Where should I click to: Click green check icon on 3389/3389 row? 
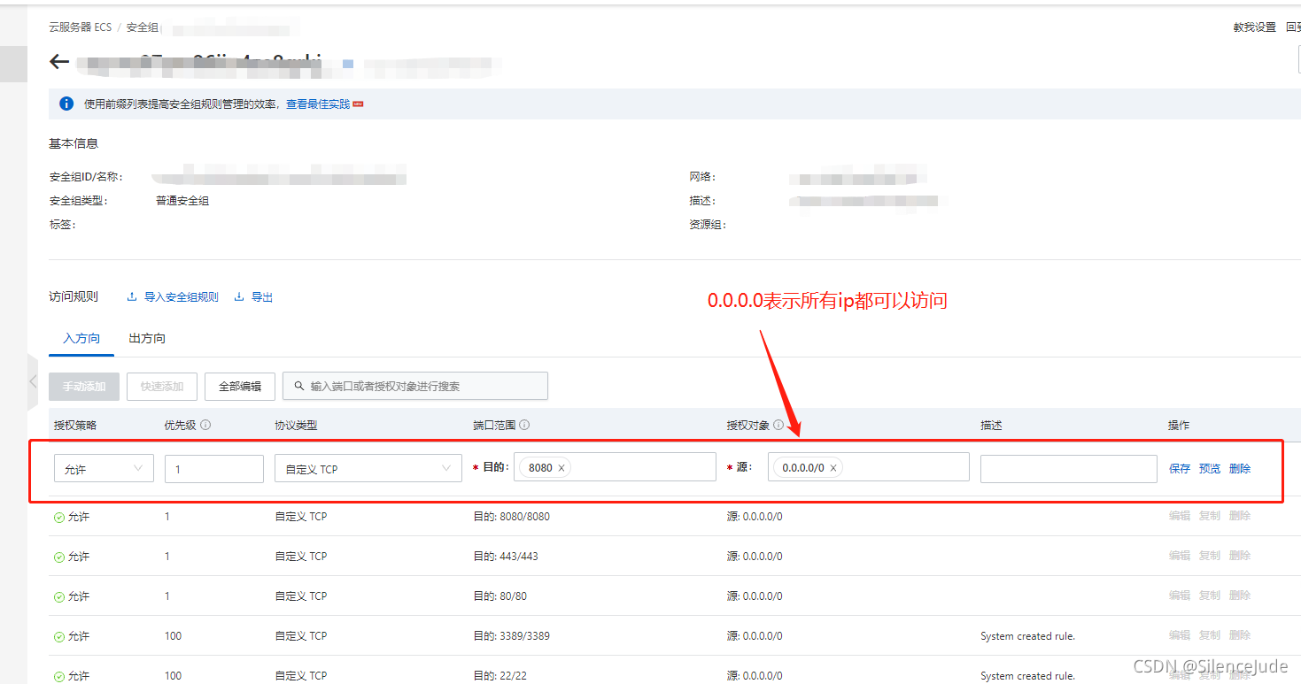point(59,636)
